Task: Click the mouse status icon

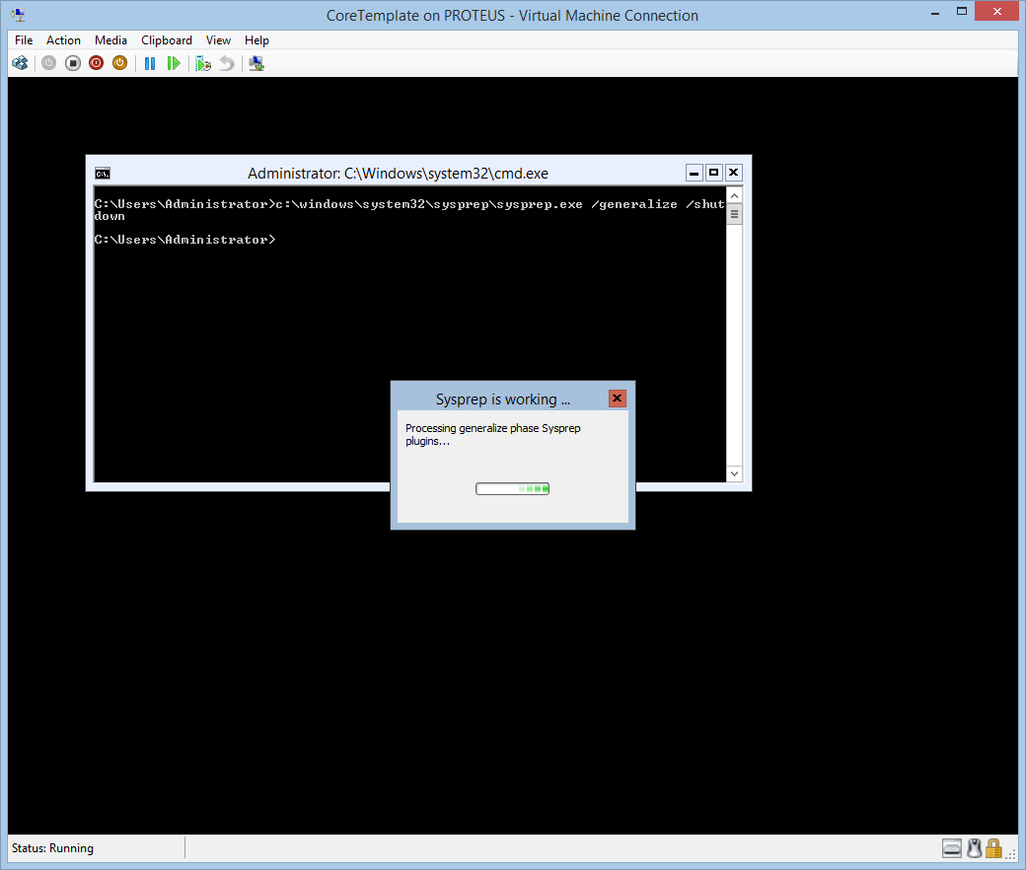Action: click(x=974, y=848)
